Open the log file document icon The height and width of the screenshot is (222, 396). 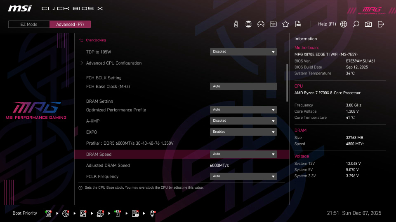298,24
